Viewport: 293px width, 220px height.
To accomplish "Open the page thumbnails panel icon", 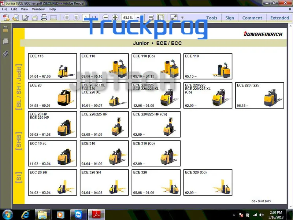I will pyautogui.click(x=5, y=41).
